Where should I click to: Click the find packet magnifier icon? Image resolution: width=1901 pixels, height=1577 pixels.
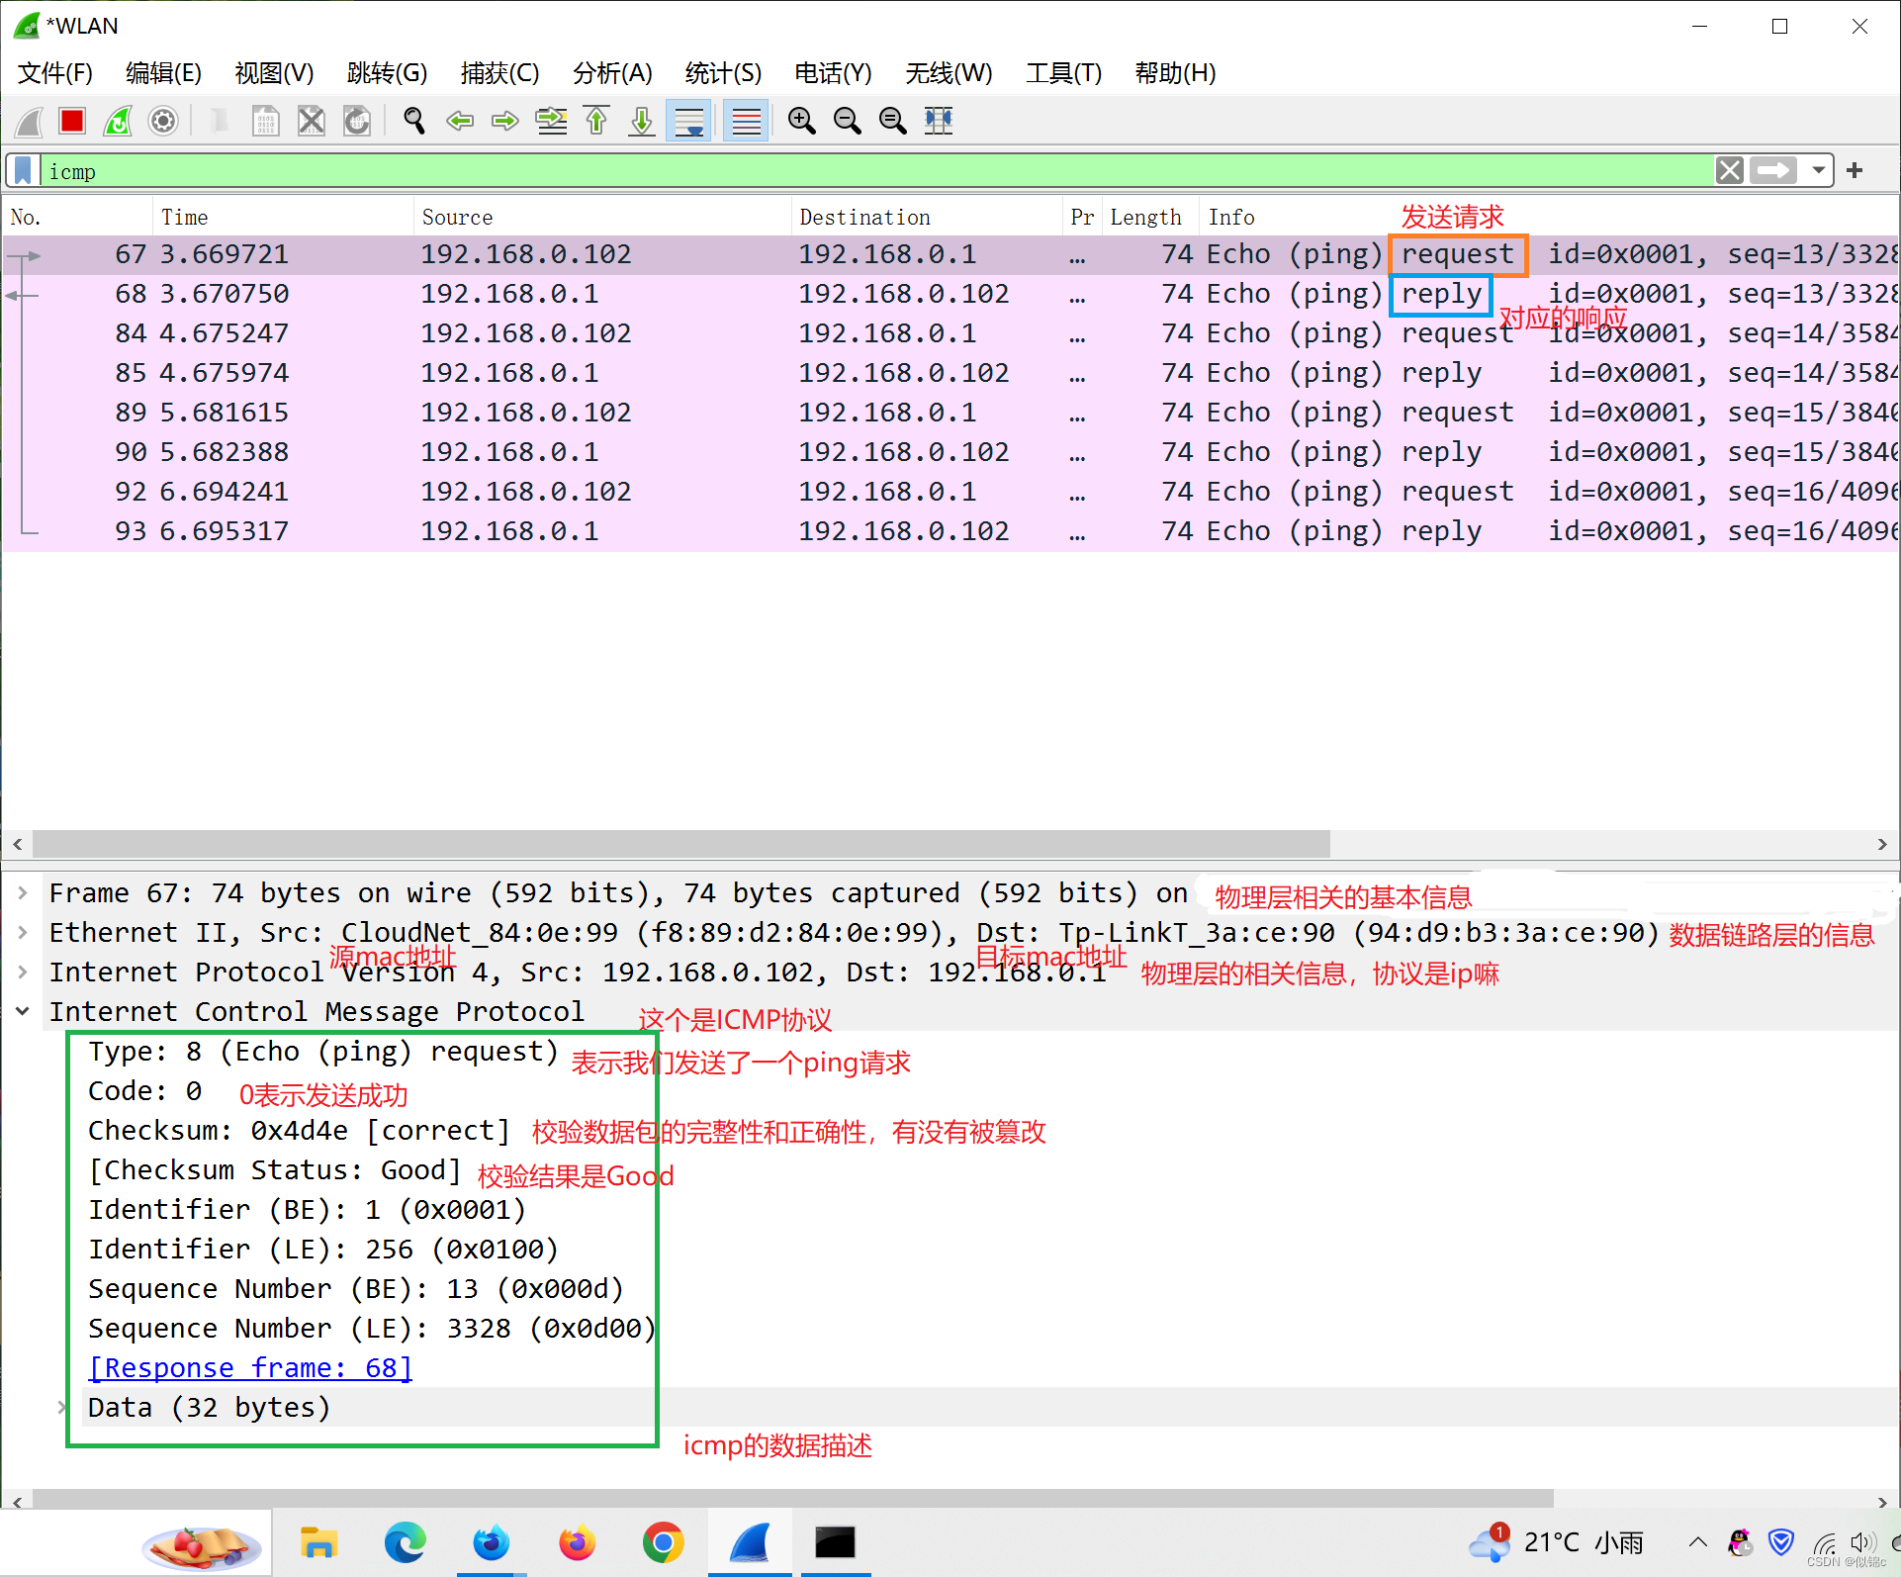click(414, 121)
